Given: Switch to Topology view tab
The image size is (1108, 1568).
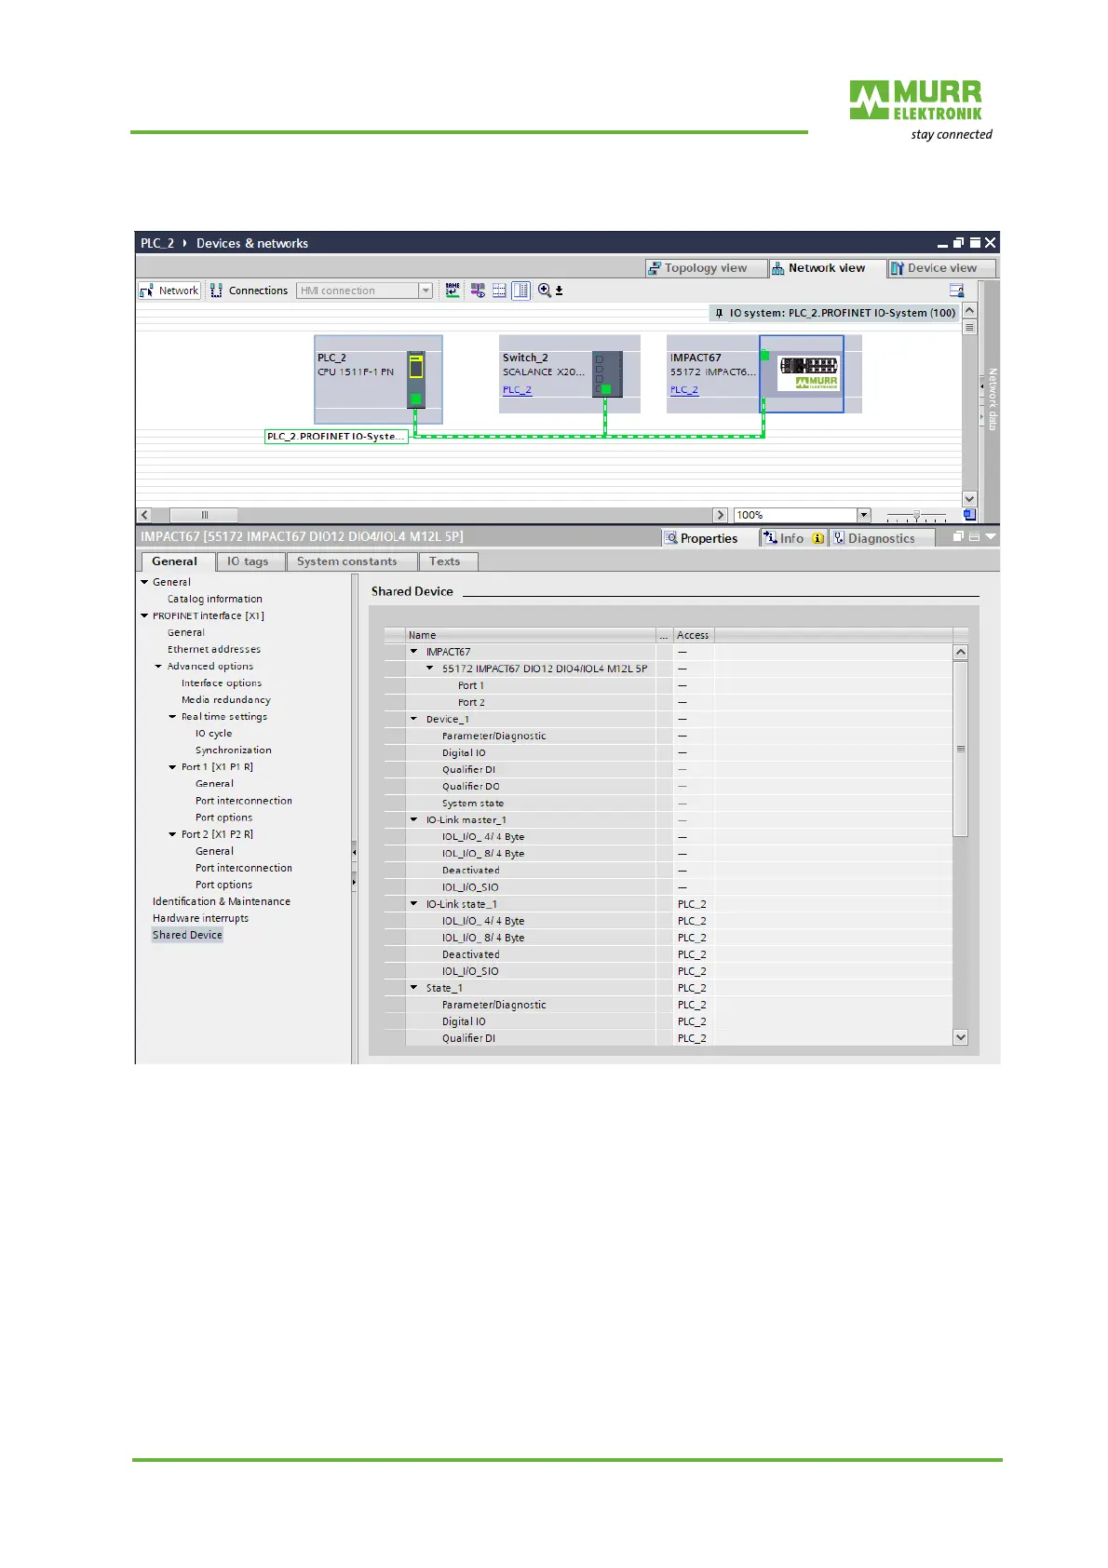Looking at the screenshot, I should 706,268.
